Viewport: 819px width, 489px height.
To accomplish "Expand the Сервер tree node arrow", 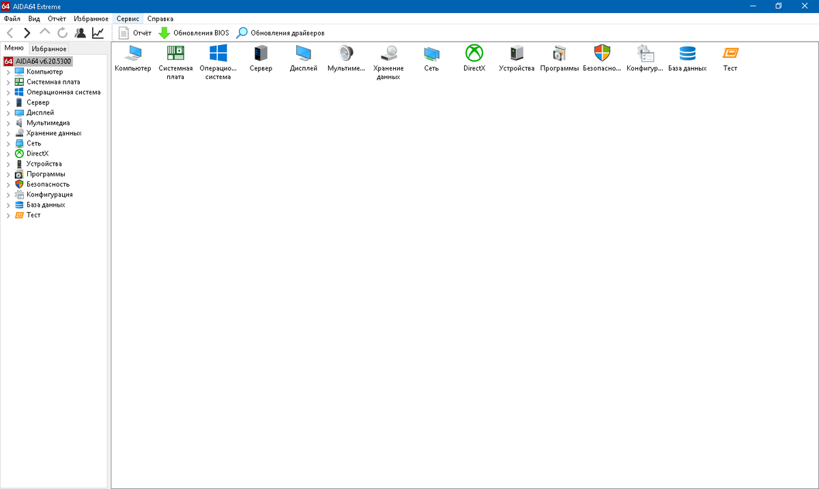I will (x=8, y=102).
